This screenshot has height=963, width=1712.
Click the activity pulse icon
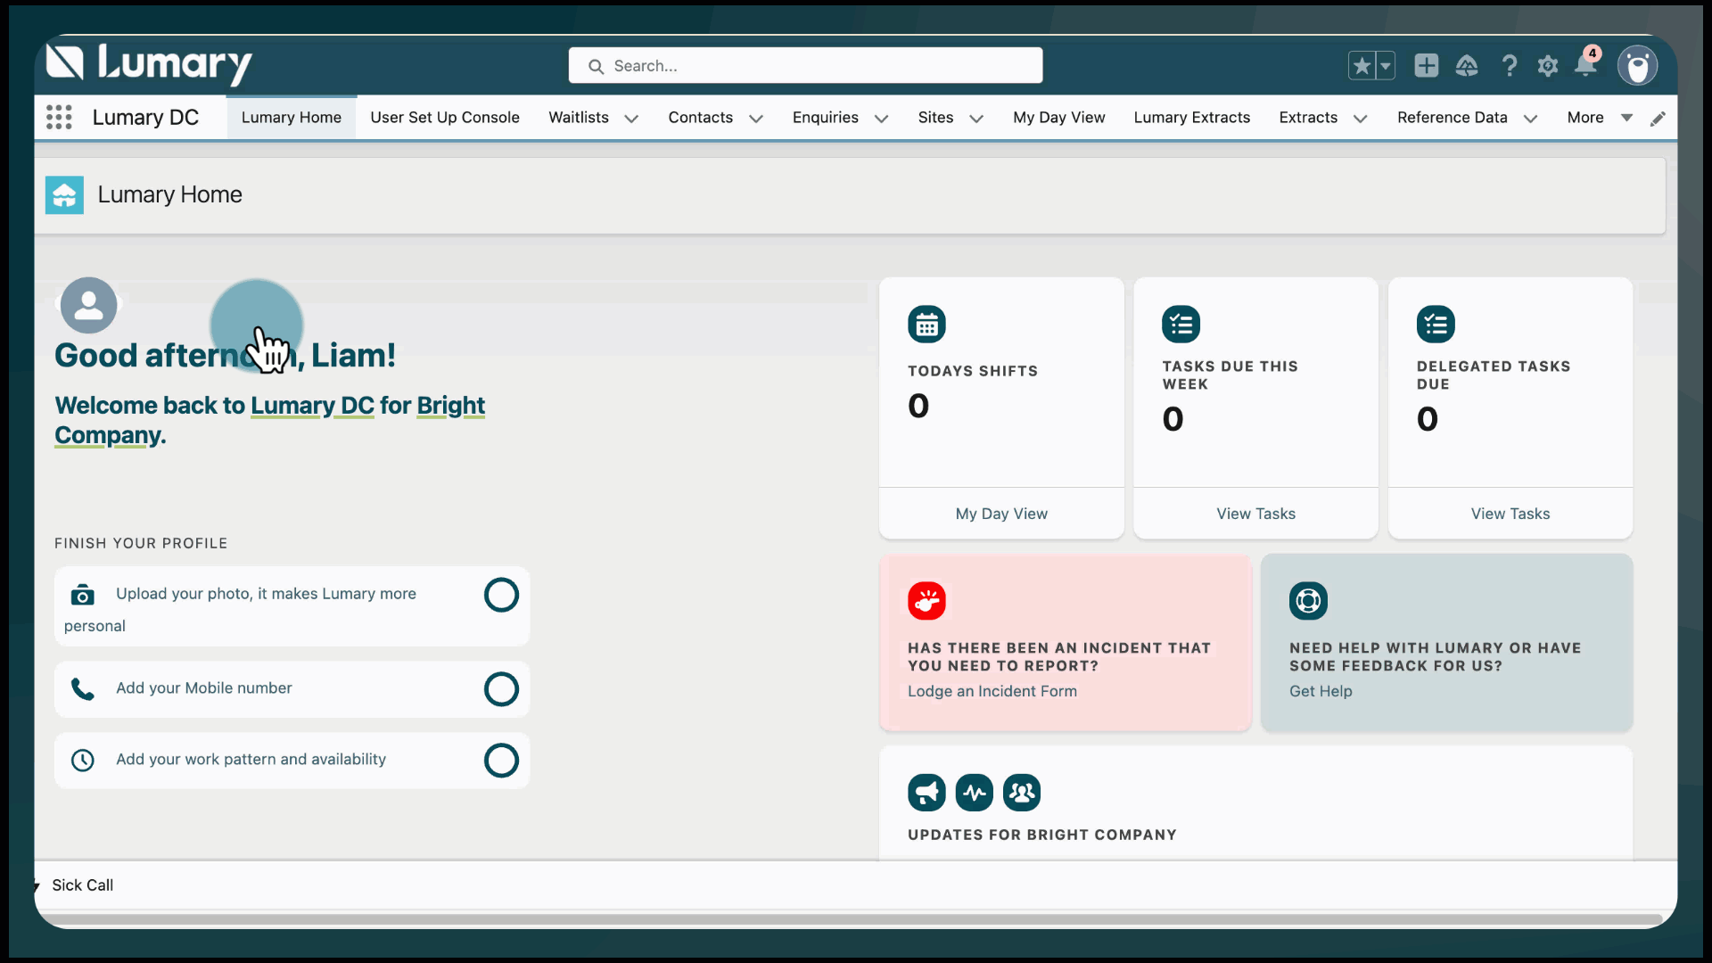(975, 792)
